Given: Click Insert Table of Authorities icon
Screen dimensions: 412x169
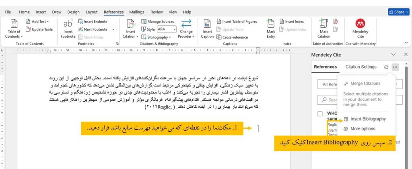Looking at the screenshot, I should 335,22.
